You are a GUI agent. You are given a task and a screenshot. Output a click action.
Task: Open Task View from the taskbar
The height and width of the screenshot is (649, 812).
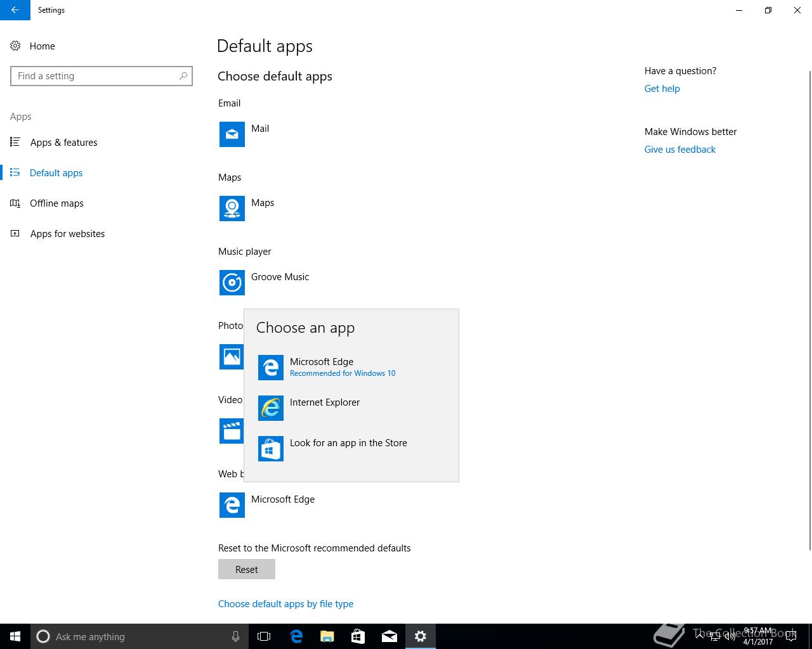[x=264, y=636]
